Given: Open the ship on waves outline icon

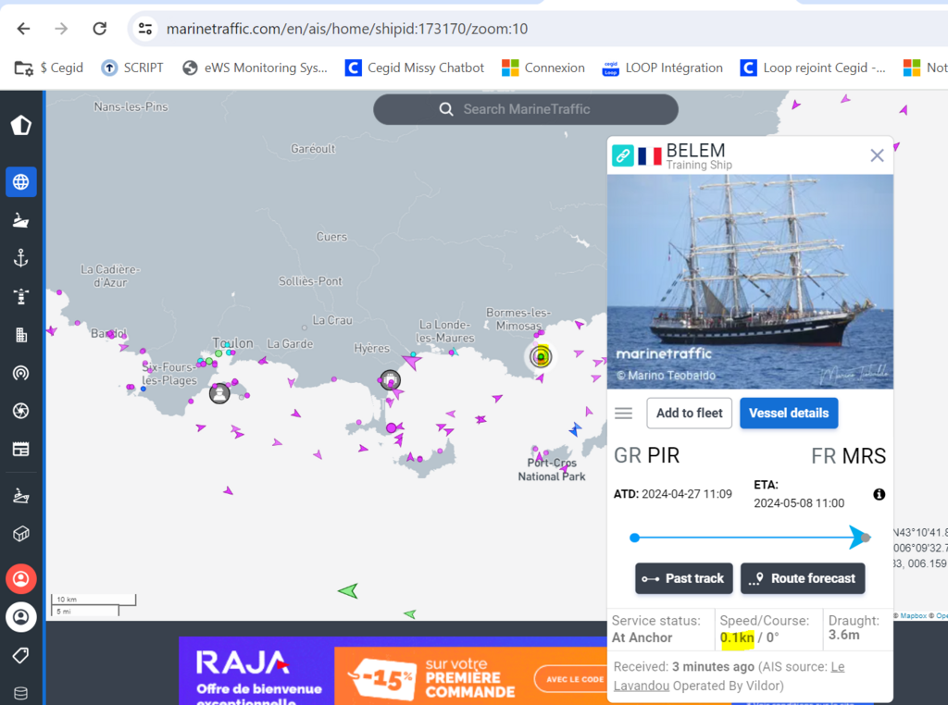Looking at the screenshot, I should (x=21, y=496).
